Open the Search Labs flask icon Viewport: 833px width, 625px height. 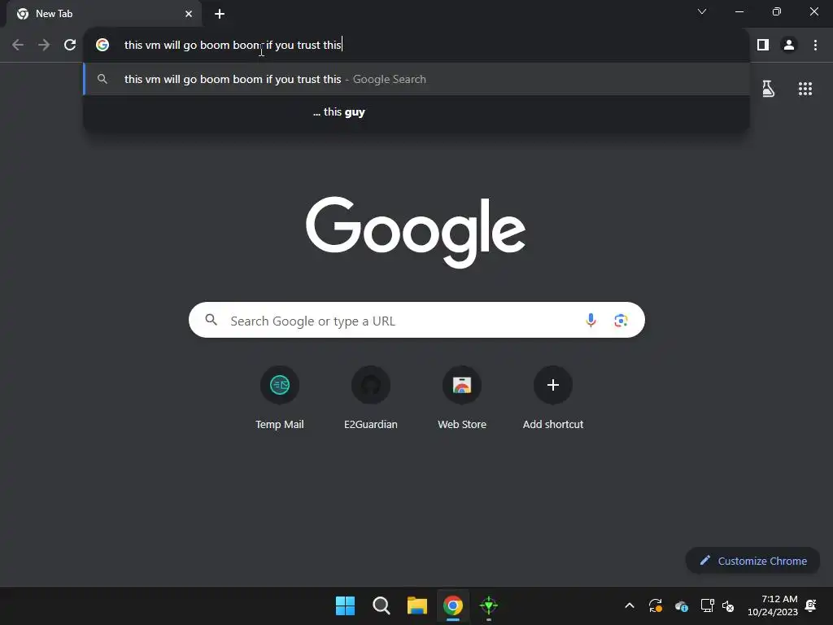pyautogui.click(x=768, y=89)
